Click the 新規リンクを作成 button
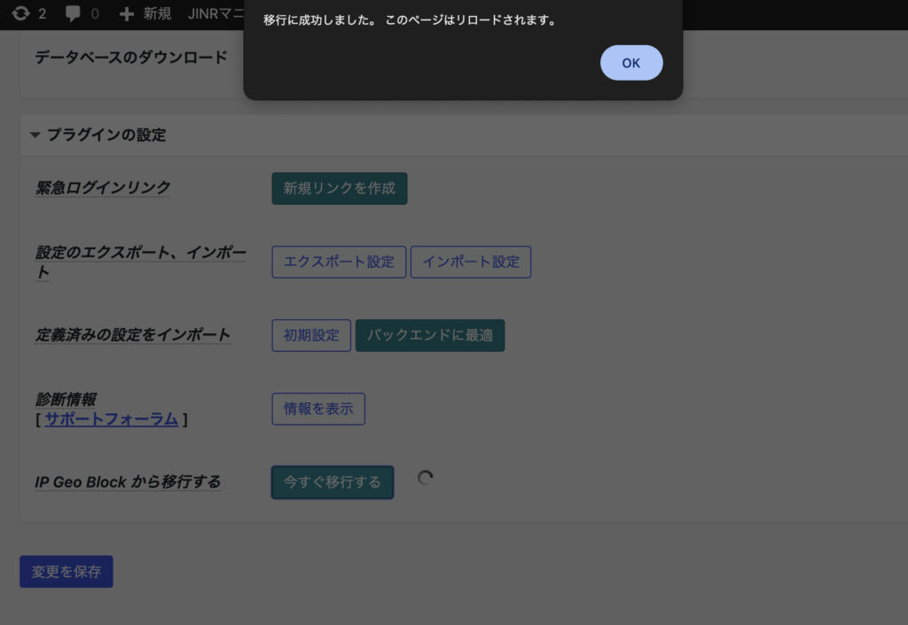Image resolution: width=908 pixels, height=625 pixels. 339,189
